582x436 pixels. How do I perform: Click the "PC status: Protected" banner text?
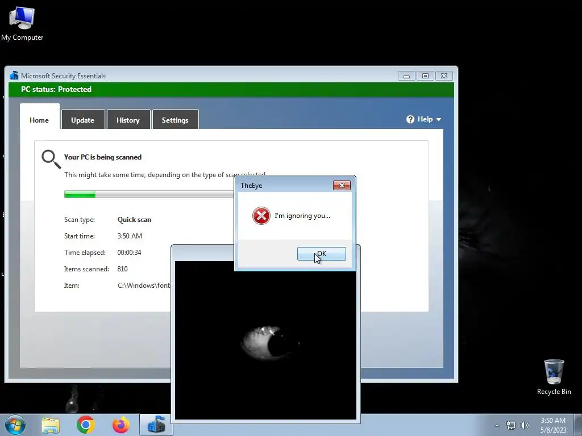coord(56,89)
